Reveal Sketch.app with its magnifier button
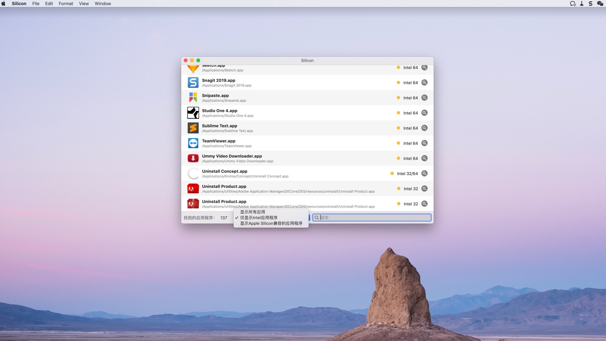 pos(425,67)
